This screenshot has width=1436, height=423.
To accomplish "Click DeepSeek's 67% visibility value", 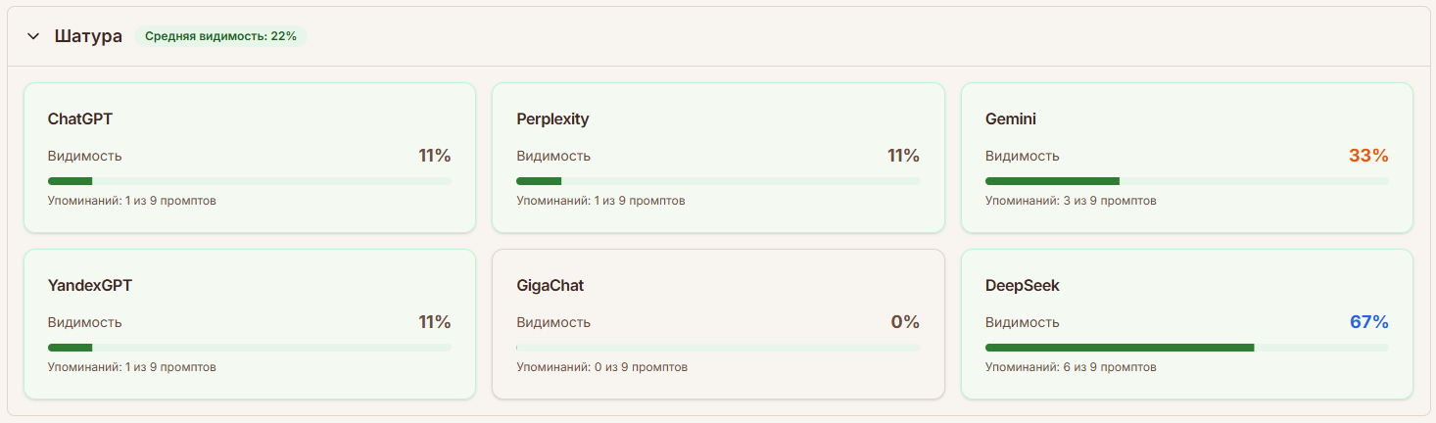I will (x=1368, y=322).
